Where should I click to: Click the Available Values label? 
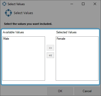coord(13,32)
